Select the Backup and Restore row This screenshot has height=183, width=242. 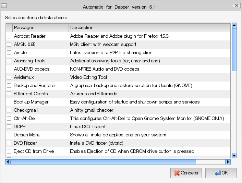coord(34,86)
